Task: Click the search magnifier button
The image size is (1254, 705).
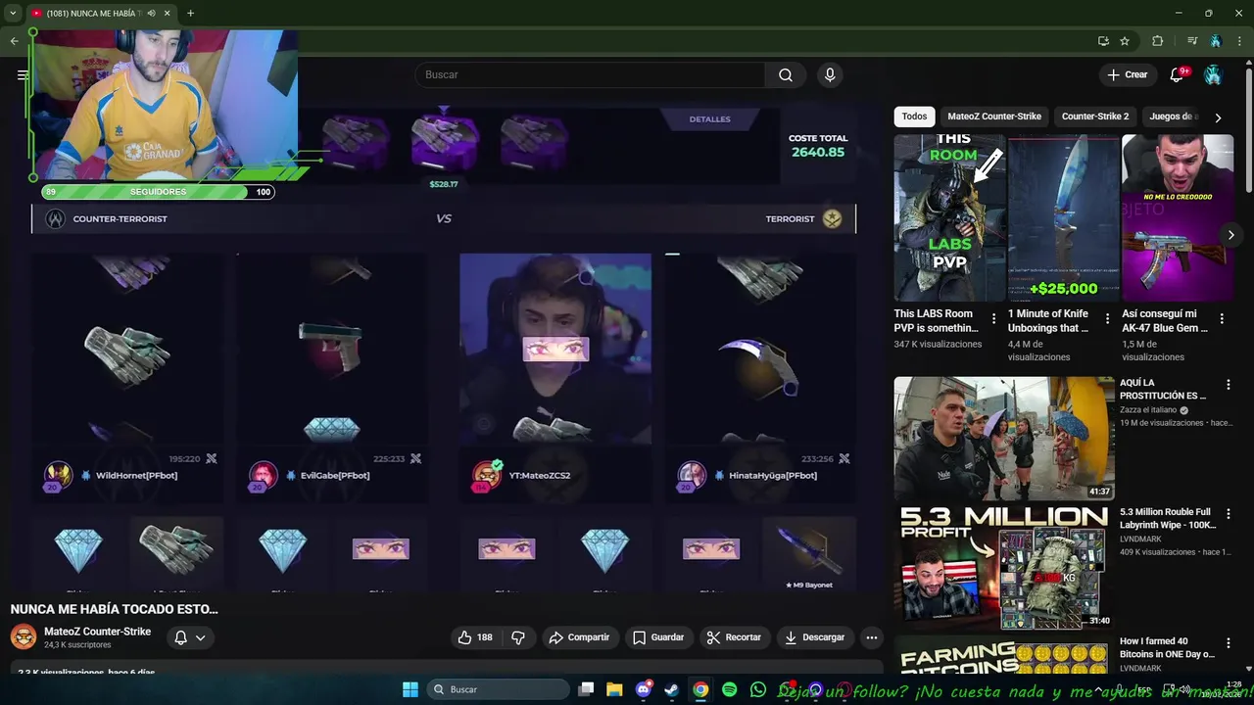Action: point(786,75)
